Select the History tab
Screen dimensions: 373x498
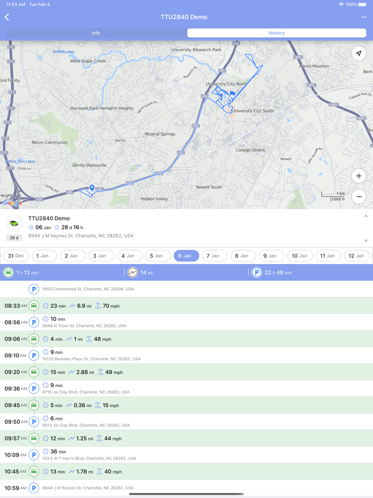(277, 33)
